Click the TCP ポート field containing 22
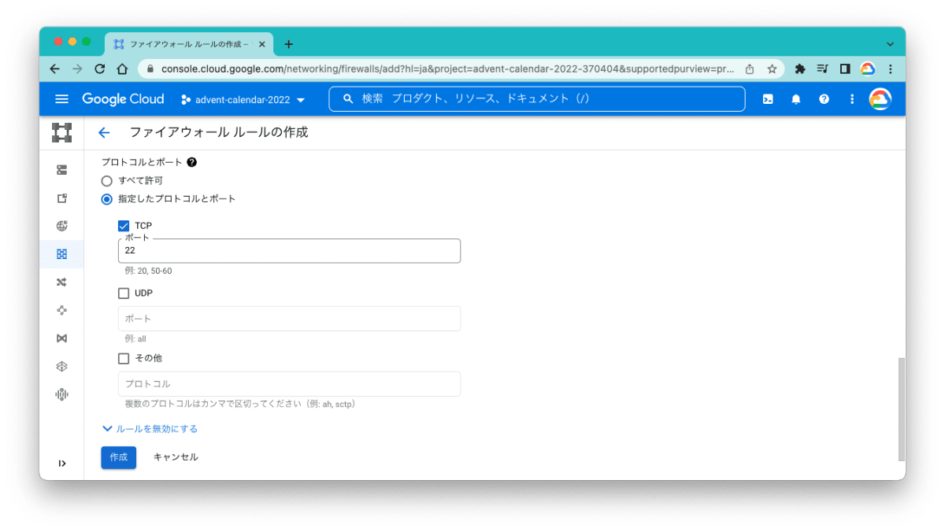Screen dimensions: 945x532 289,250
